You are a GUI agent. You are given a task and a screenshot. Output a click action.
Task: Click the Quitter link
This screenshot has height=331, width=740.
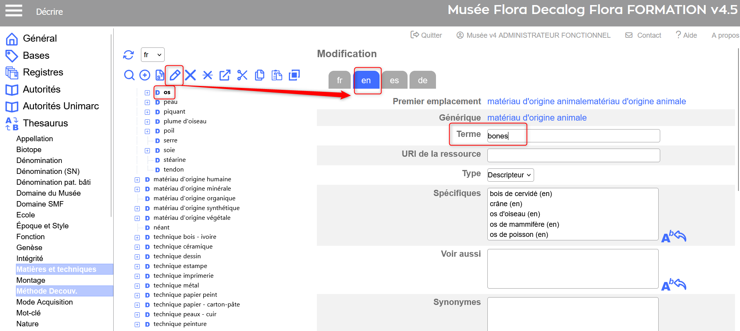coord(431,35)
